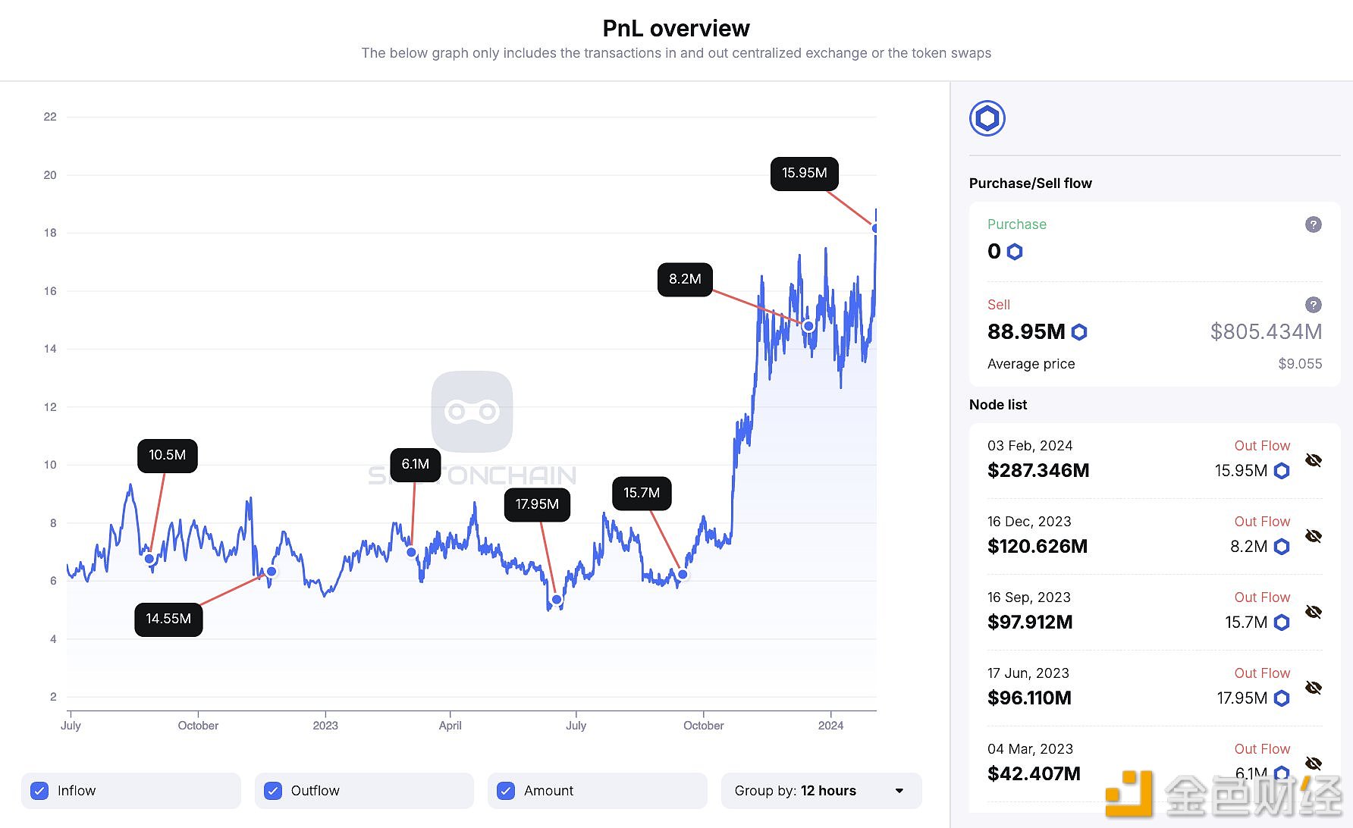Viewport: 1353px width, 828px height.
Task: Click the Node list heading
Action: point(998,405)
